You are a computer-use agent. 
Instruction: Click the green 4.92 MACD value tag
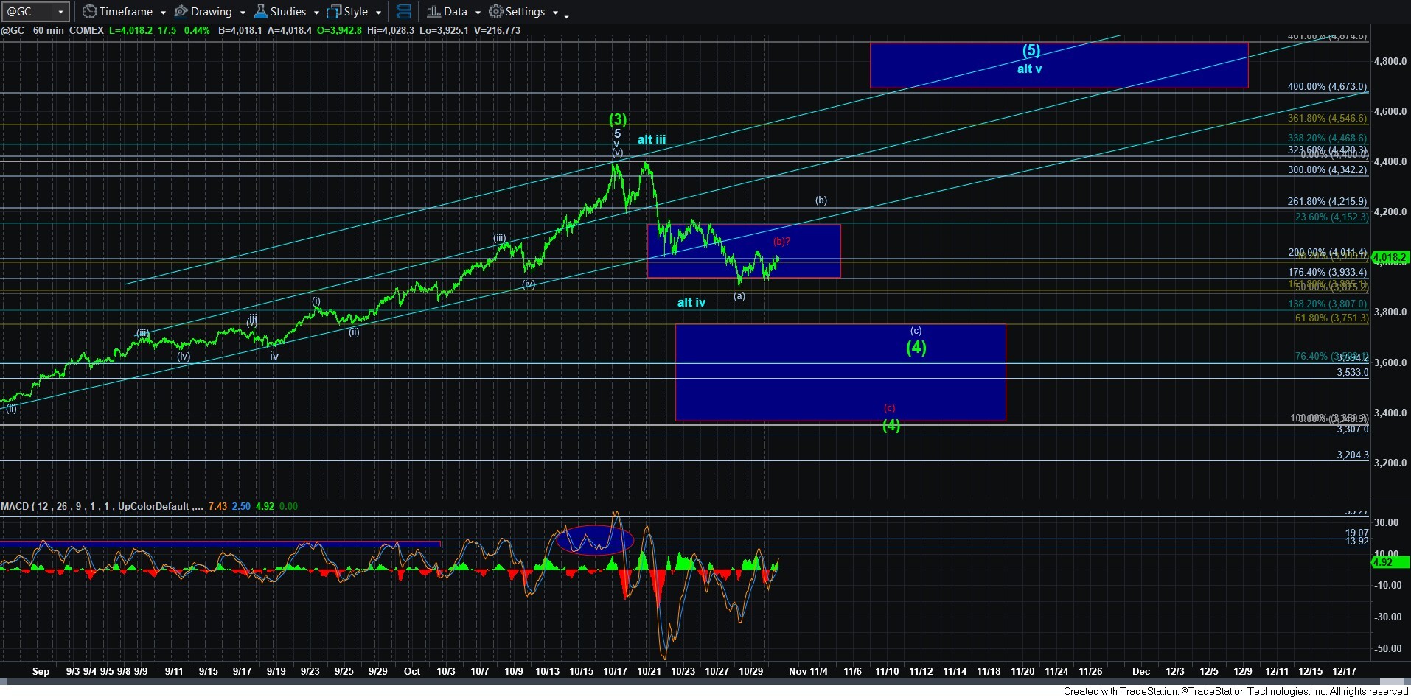pos(1390,562)
